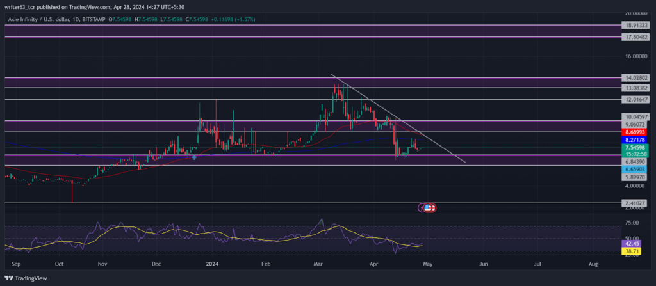
Task: Click Aug on the time axis
Action: (x=593, y=264)
